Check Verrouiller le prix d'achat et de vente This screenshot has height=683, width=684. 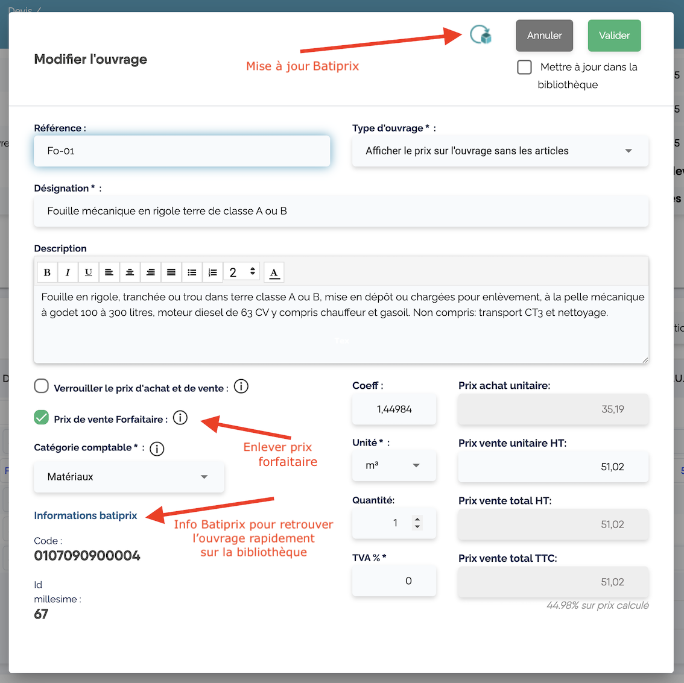[x=42, y=386]
